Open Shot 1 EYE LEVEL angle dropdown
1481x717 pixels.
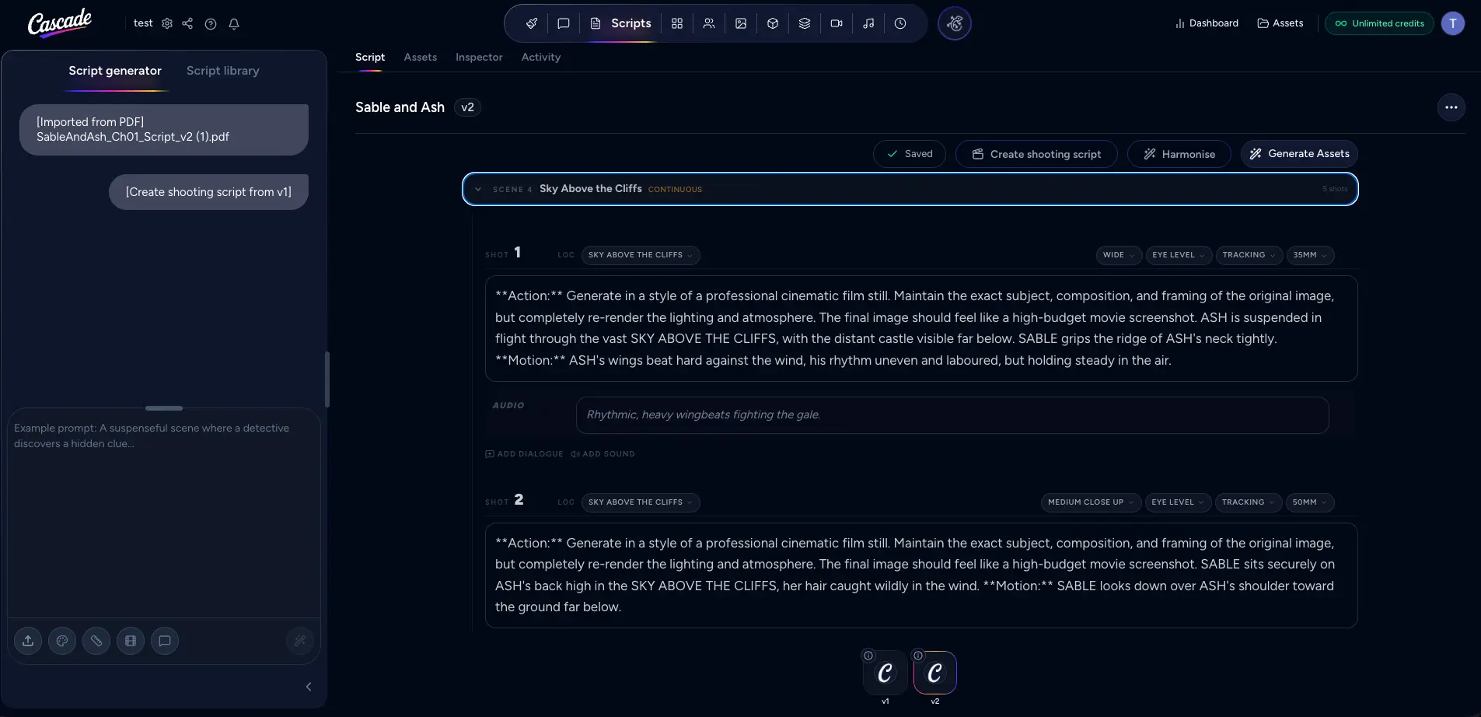[1179, 255]
